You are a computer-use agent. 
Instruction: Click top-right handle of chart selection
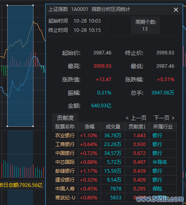33,5
